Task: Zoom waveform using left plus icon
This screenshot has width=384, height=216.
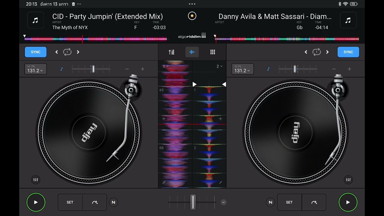Action: [x=164, y=119]
